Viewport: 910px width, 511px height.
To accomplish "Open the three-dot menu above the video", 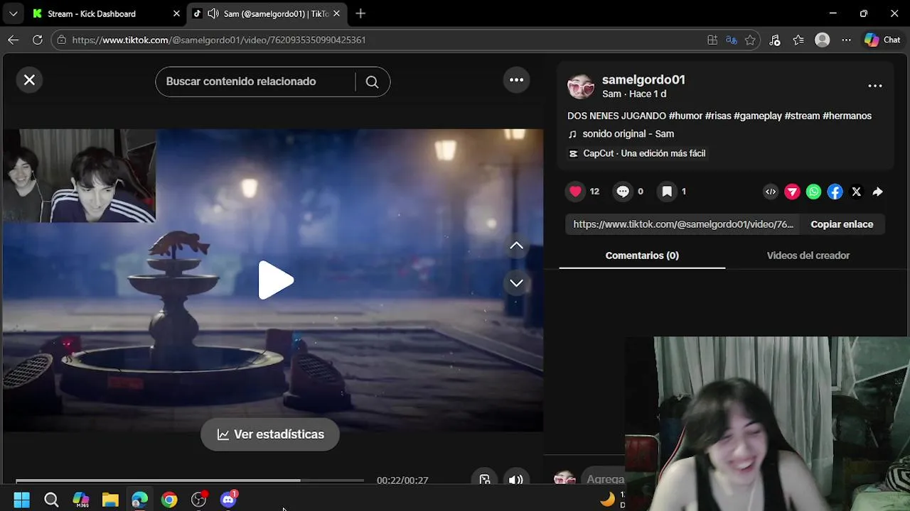I will pos(516,80).
